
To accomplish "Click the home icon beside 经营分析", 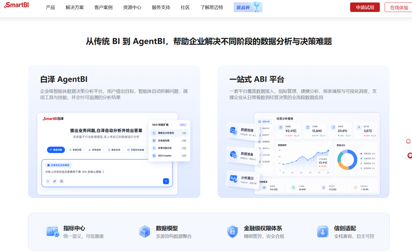I will click(x=260, y=122).
